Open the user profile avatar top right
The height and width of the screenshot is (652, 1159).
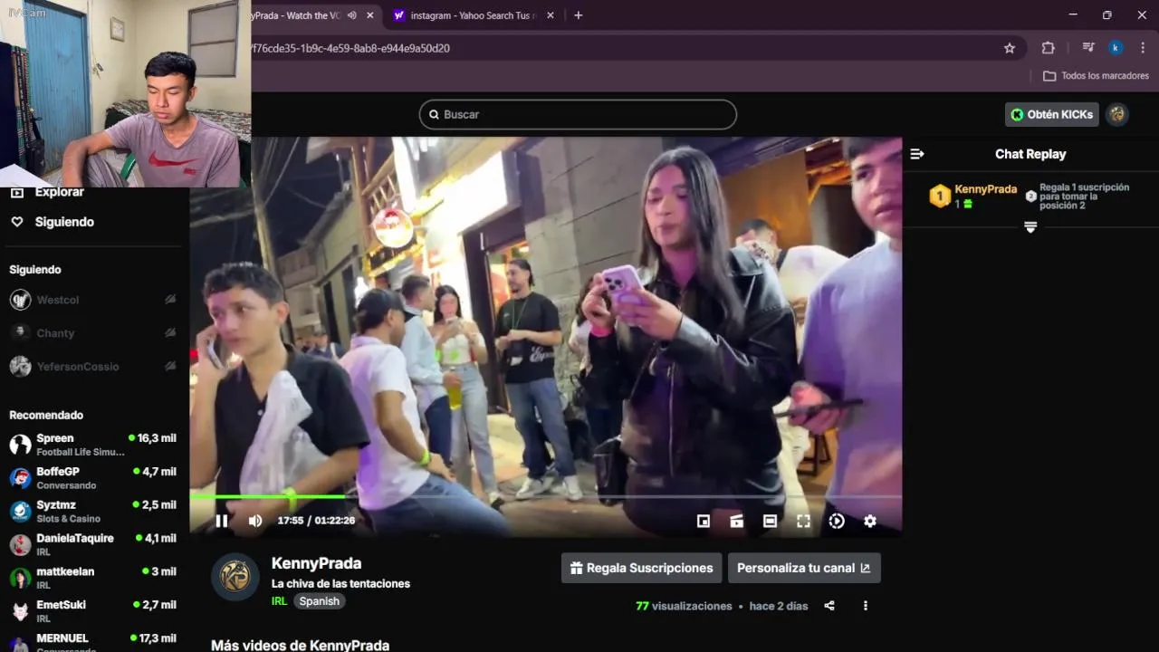point(1117,114)
